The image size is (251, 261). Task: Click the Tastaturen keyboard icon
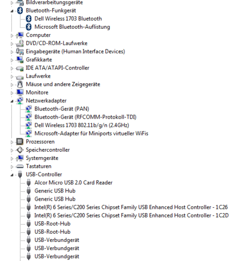pyautogui.click(x=20, y=166)
